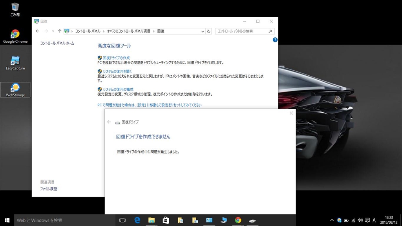Viewport: 402px width, 226px height.
Task: Launch Google Chrome from the taskbar
Action: point(238,221)
